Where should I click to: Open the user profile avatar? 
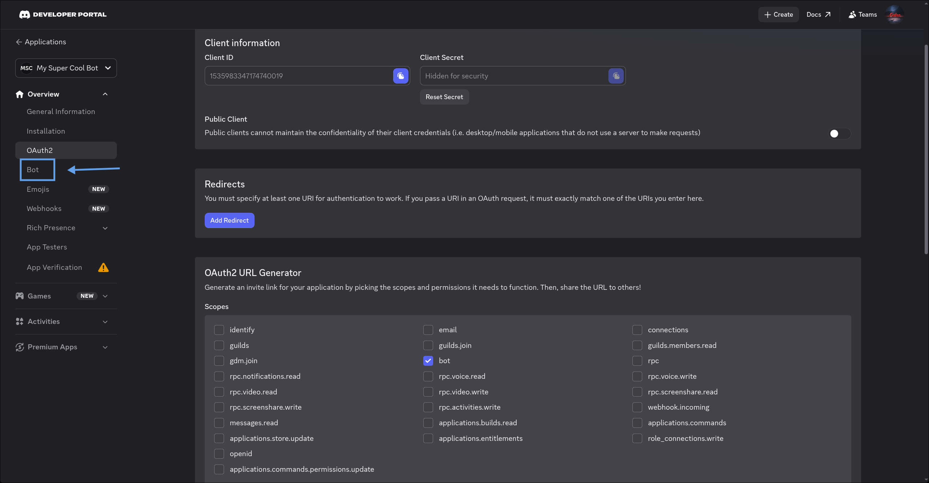[895, 15]
